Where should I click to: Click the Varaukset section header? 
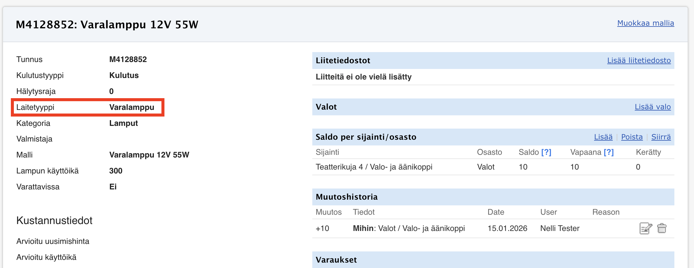point(493,260)
